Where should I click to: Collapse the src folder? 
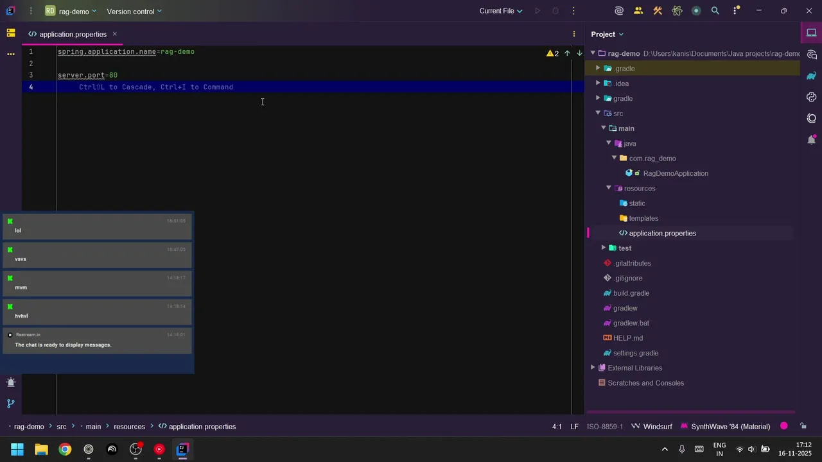598,113
